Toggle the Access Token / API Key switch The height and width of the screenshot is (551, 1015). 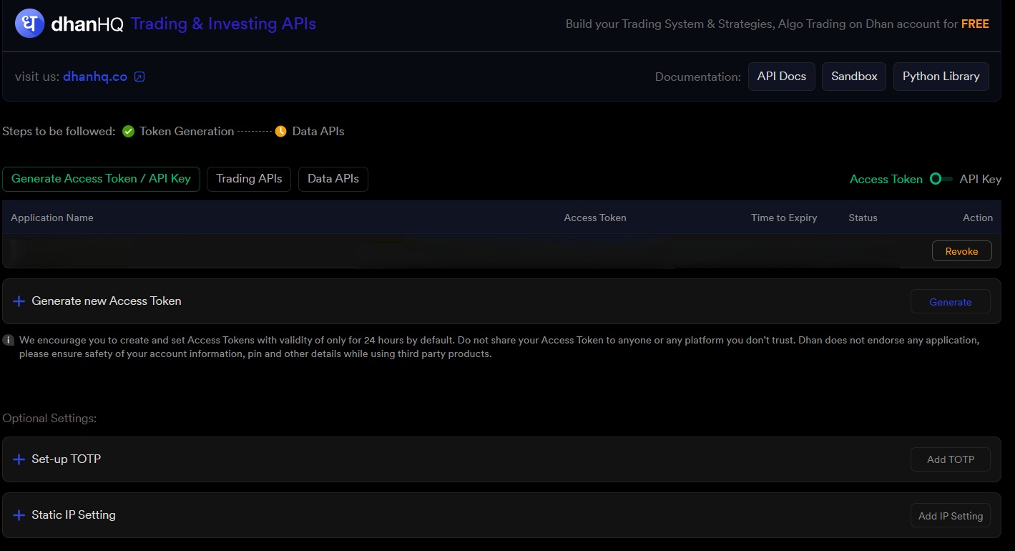940,179
